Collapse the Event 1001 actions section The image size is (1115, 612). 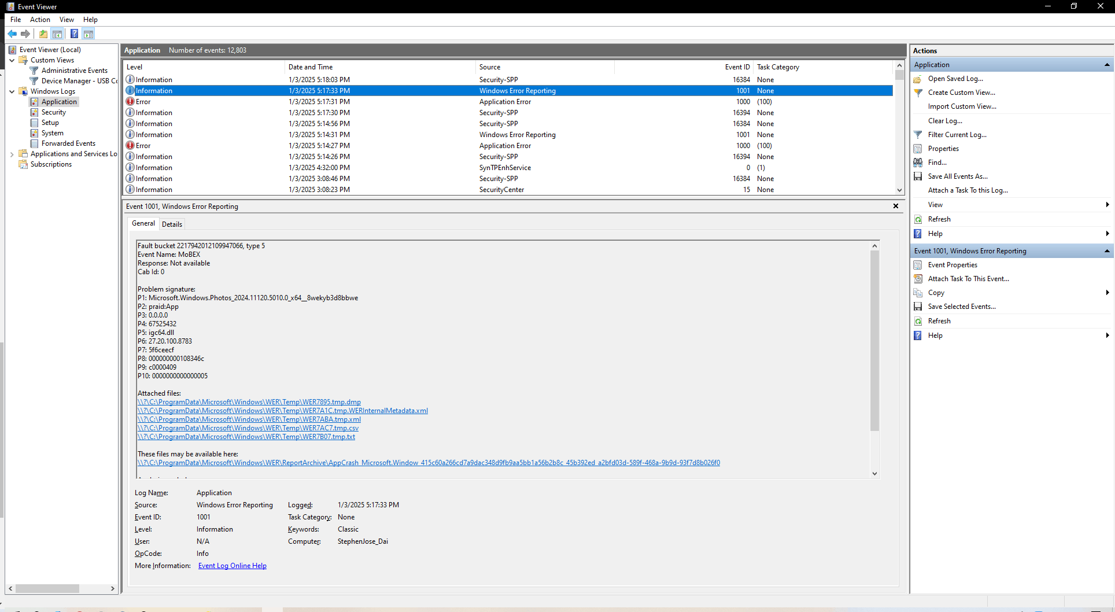[1107, 251]
